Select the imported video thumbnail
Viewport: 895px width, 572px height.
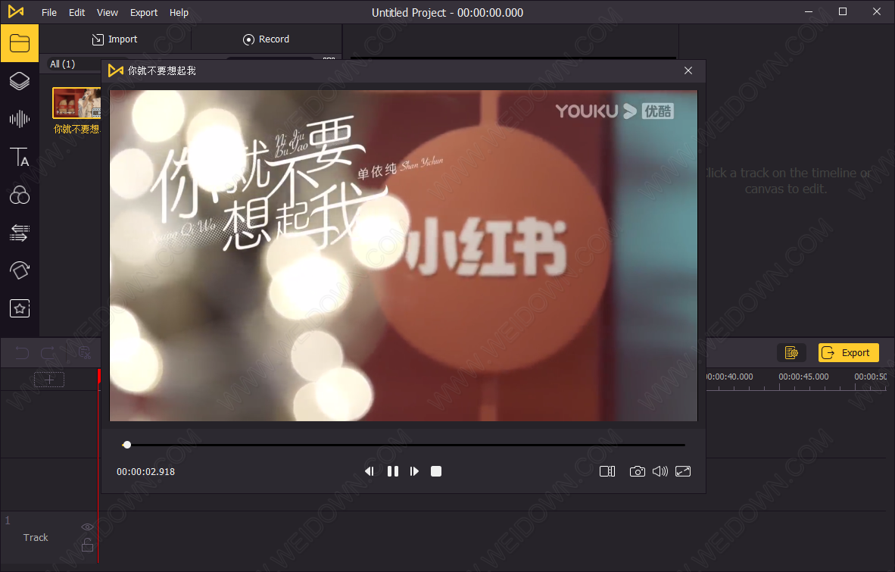coord(76,103)
